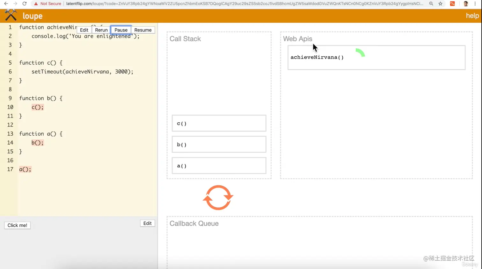Click the loupe hammer logo icon
The height and width of the screenshot is (269, 482).
point(11,15)
